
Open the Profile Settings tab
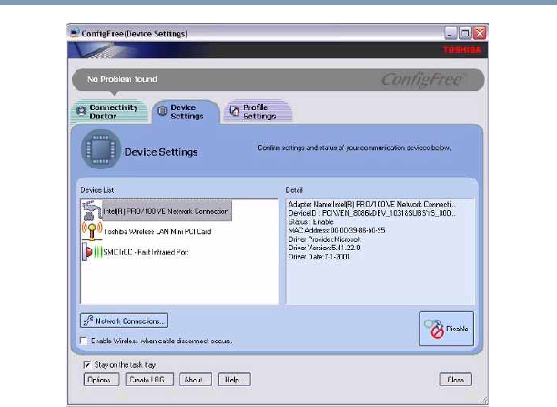coord(258,112)
